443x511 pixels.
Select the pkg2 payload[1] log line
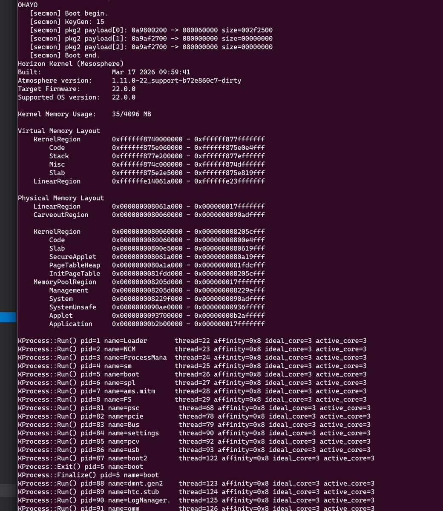tap(151, 39)
